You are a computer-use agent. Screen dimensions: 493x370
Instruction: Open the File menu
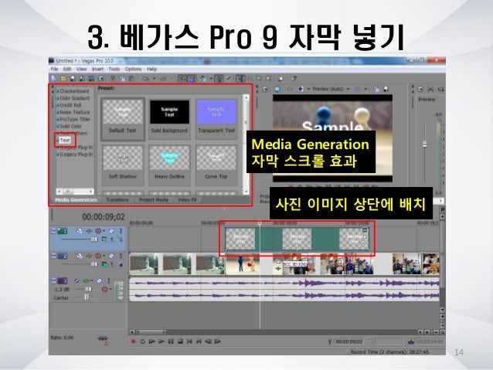point(54,69)
